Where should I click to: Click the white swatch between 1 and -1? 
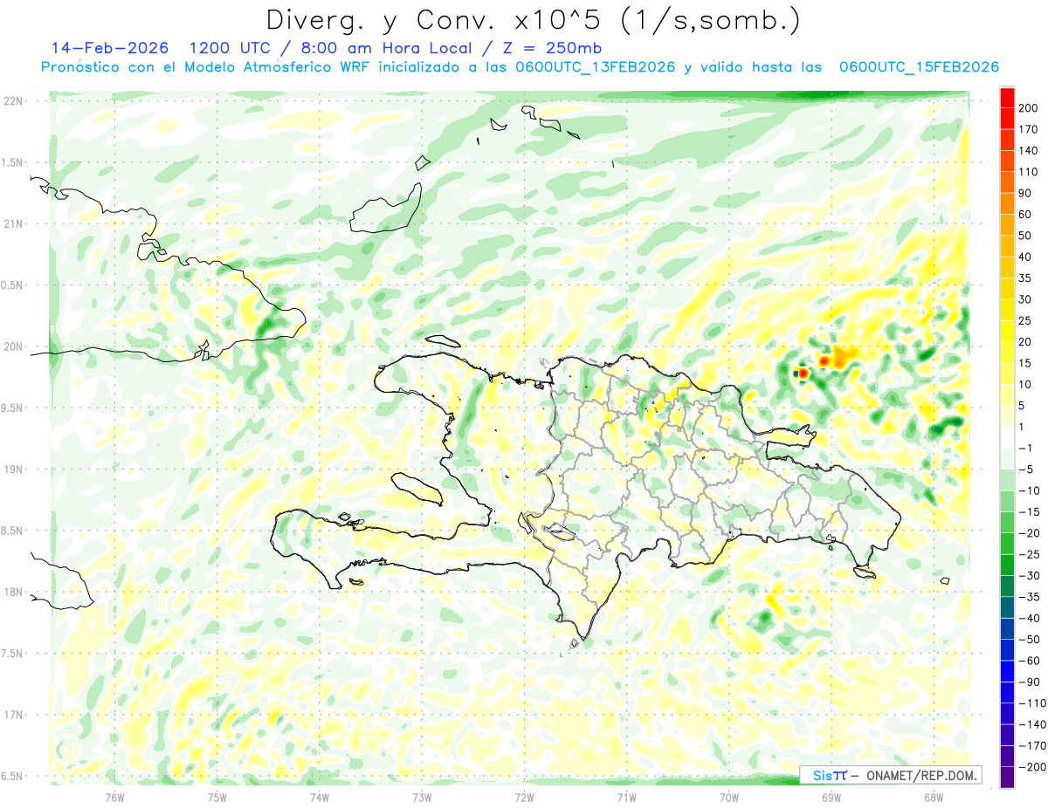tap(1007, 437)
